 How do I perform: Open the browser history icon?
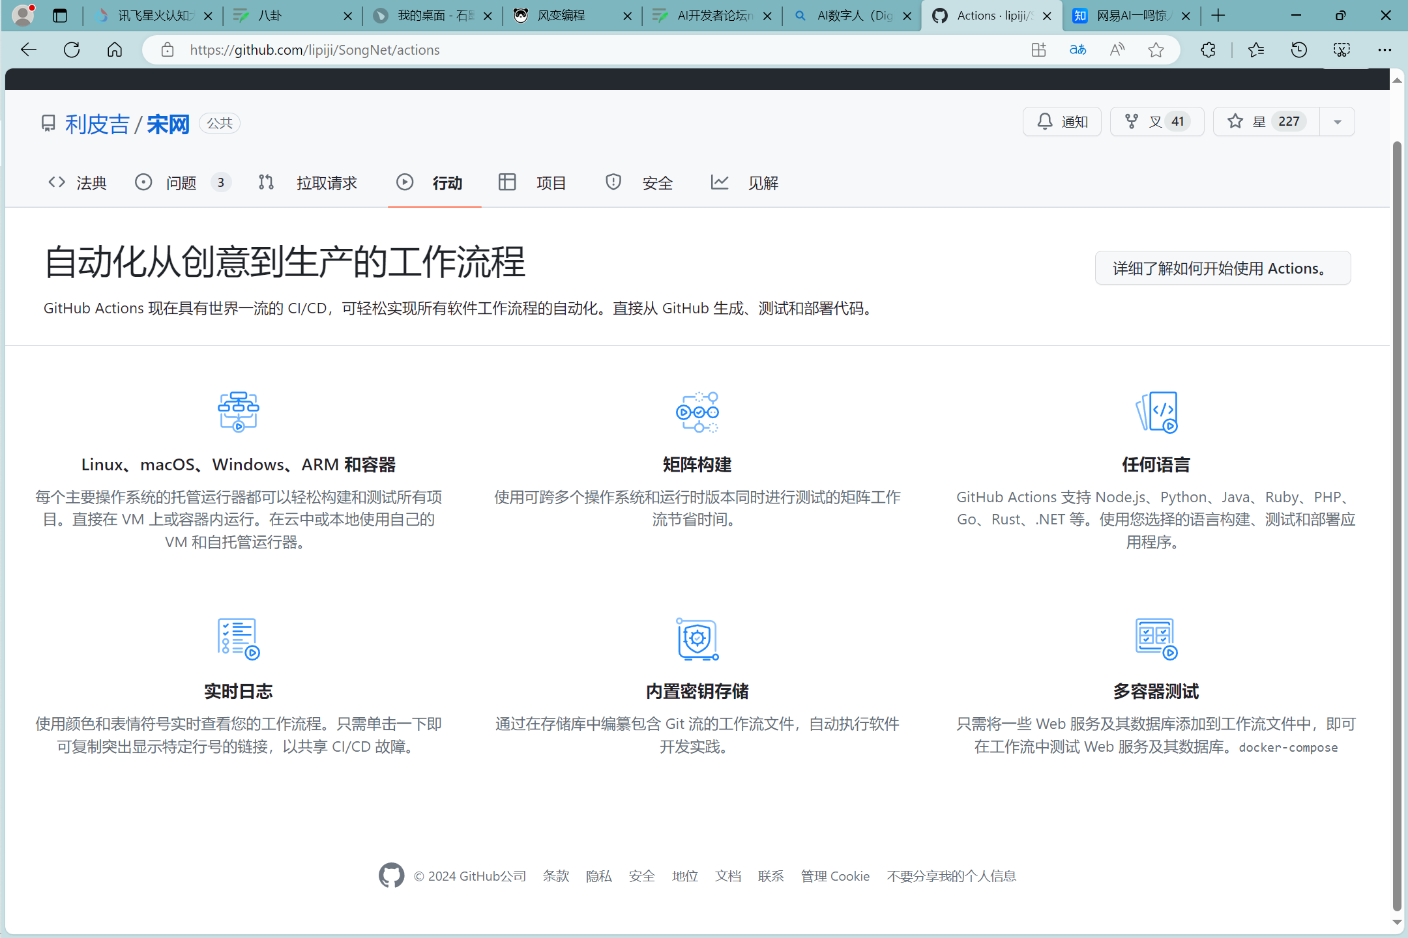1299,50
